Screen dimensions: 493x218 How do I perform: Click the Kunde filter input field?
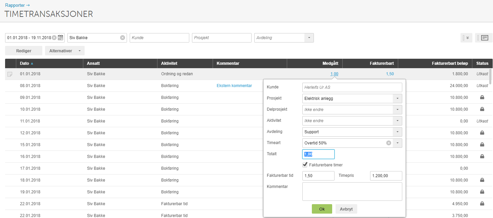[x=159, y=38]
